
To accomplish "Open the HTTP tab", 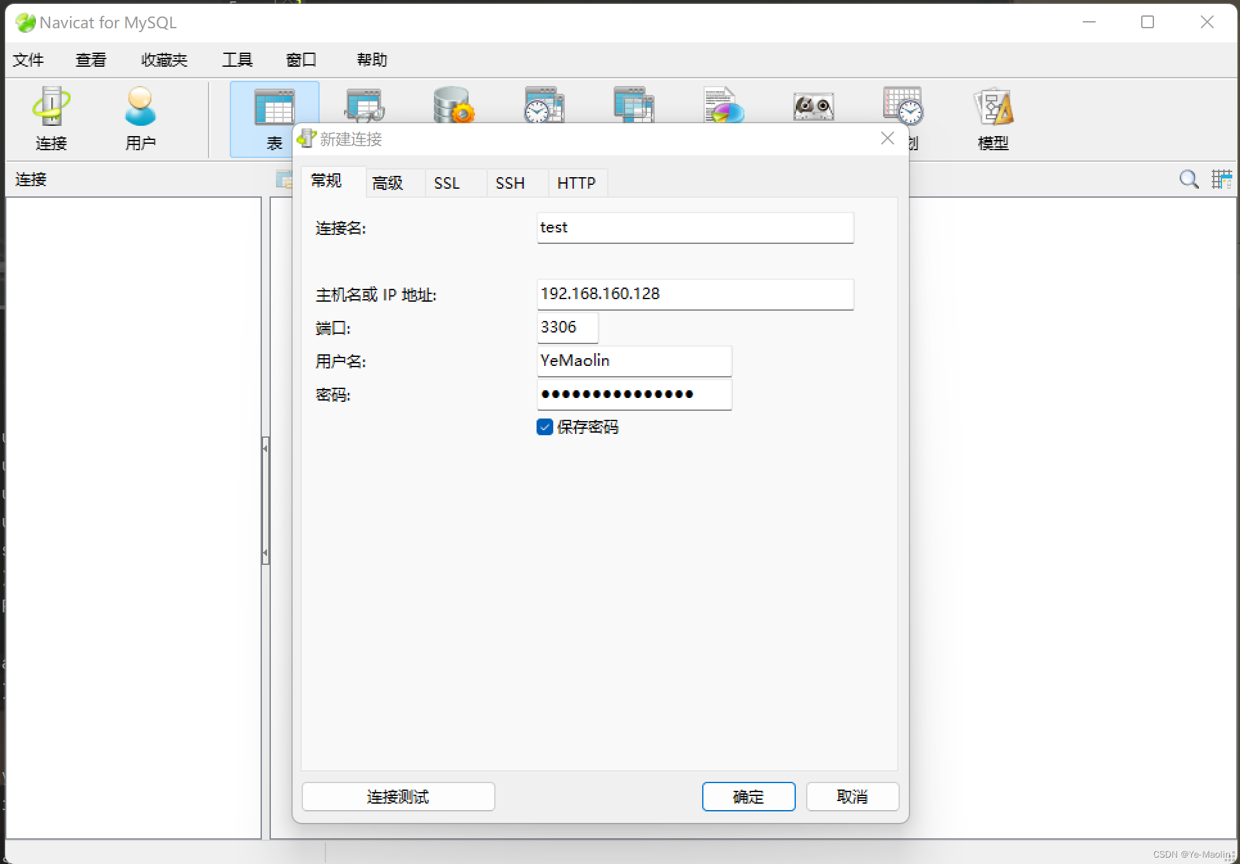I will coord(576,183).
